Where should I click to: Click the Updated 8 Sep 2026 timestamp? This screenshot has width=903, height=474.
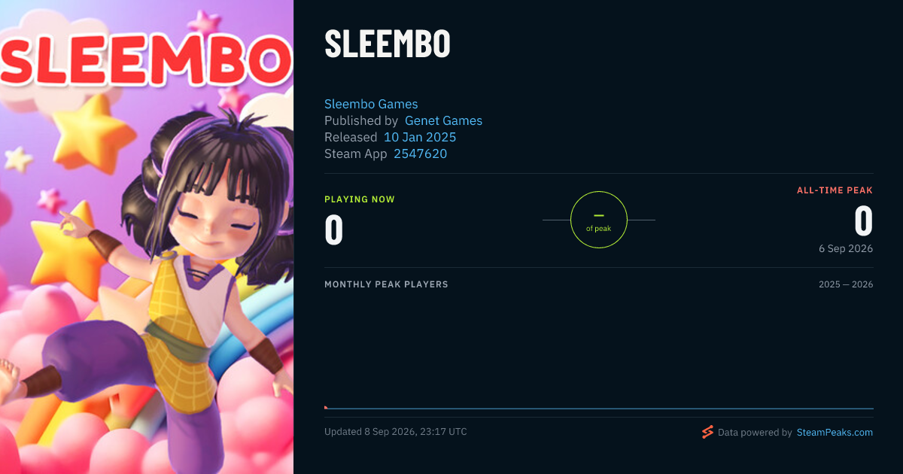coord(396,432)
